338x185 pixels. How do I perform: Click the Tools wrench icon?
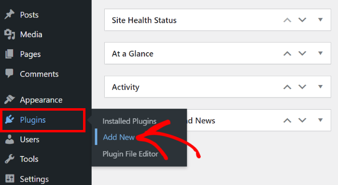click(10, 159)
